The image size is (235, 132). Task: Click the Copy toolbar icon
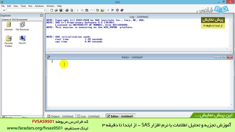tap(82, 10)
